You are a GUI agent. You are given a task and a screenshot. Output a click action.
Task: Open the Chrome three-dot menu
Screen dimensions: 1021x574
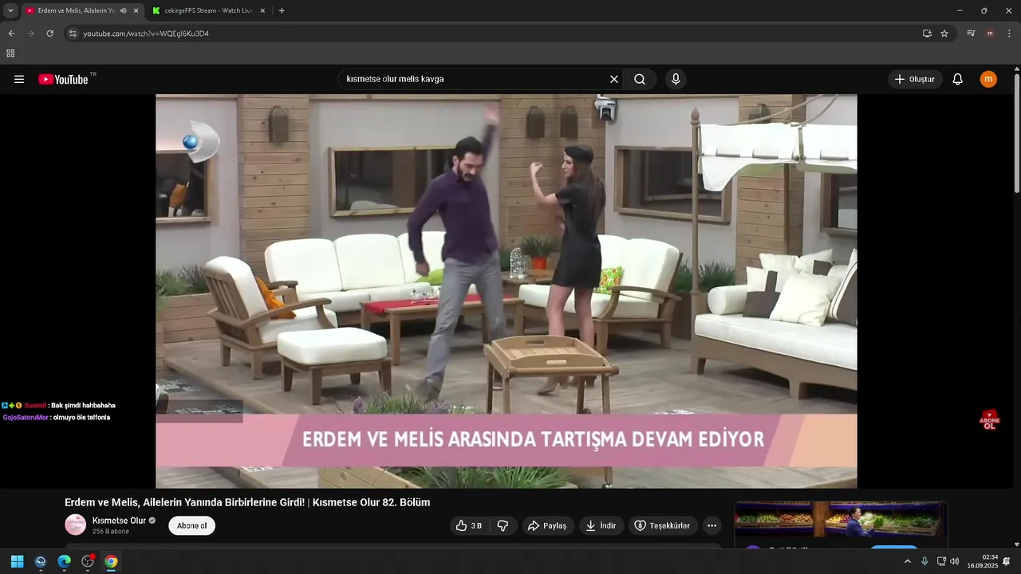pyautogui.click(x=1009, y=33)
